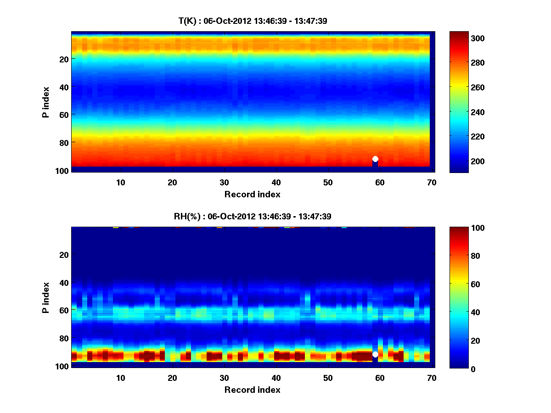Click the 'Record index' label under the bottom plot
Screen dimensions: 551x413
point(252,390)
